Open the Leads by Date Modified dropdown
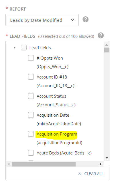The image size is (132, 186). point(42,20)
